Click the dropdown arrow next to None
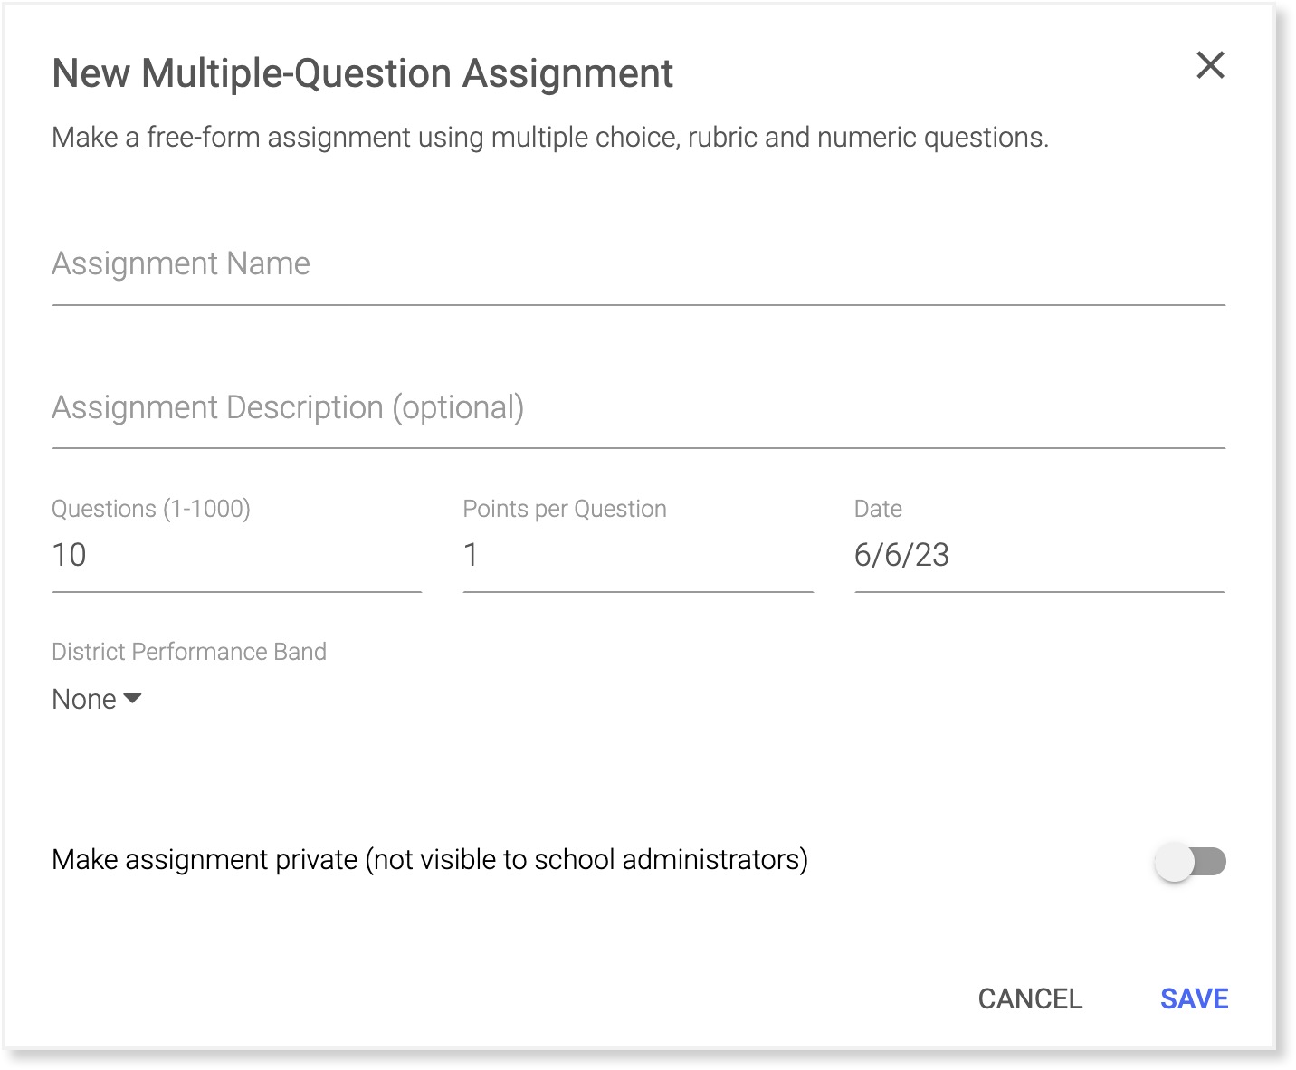 coord(132,699)
